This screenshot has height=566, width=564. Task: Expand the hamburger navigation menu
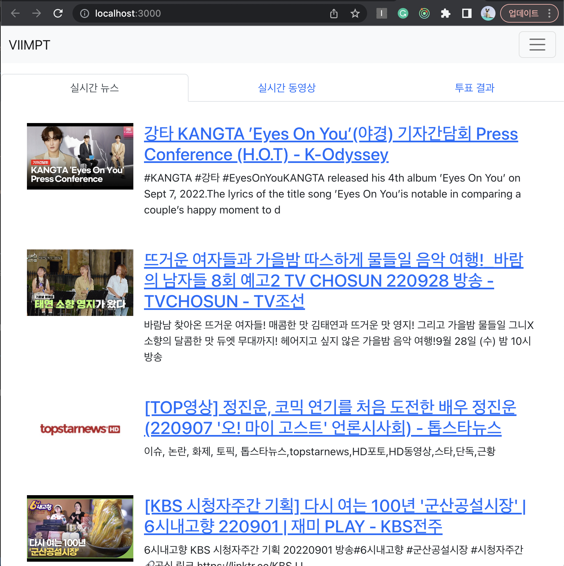coord(537,45)
